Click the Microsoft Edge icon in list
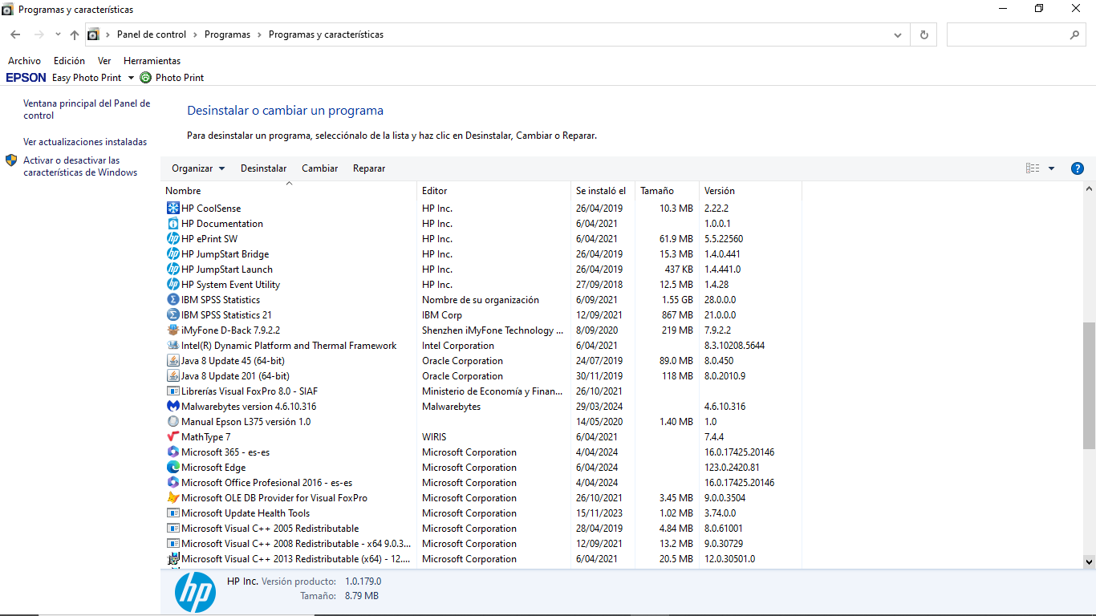Image resolution: width=1096 pixels, height=616 pixels. (x=173, y=468)
